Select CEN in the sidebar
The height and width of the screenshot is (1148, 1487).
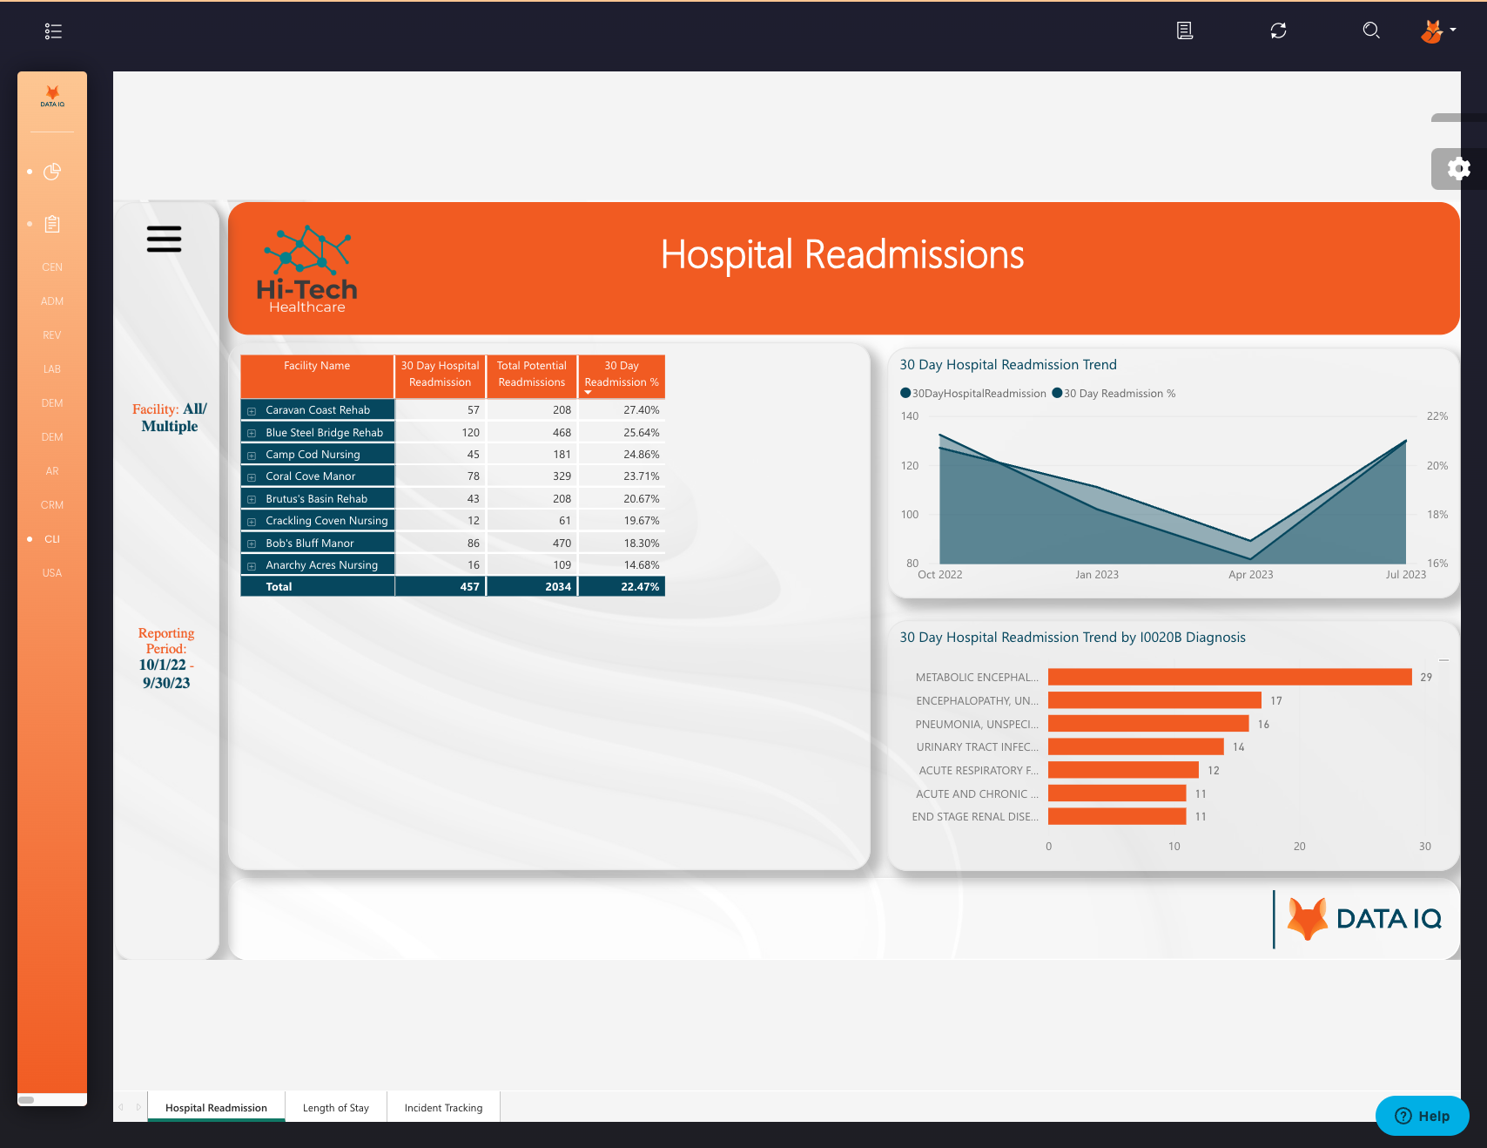click(52, 267)
